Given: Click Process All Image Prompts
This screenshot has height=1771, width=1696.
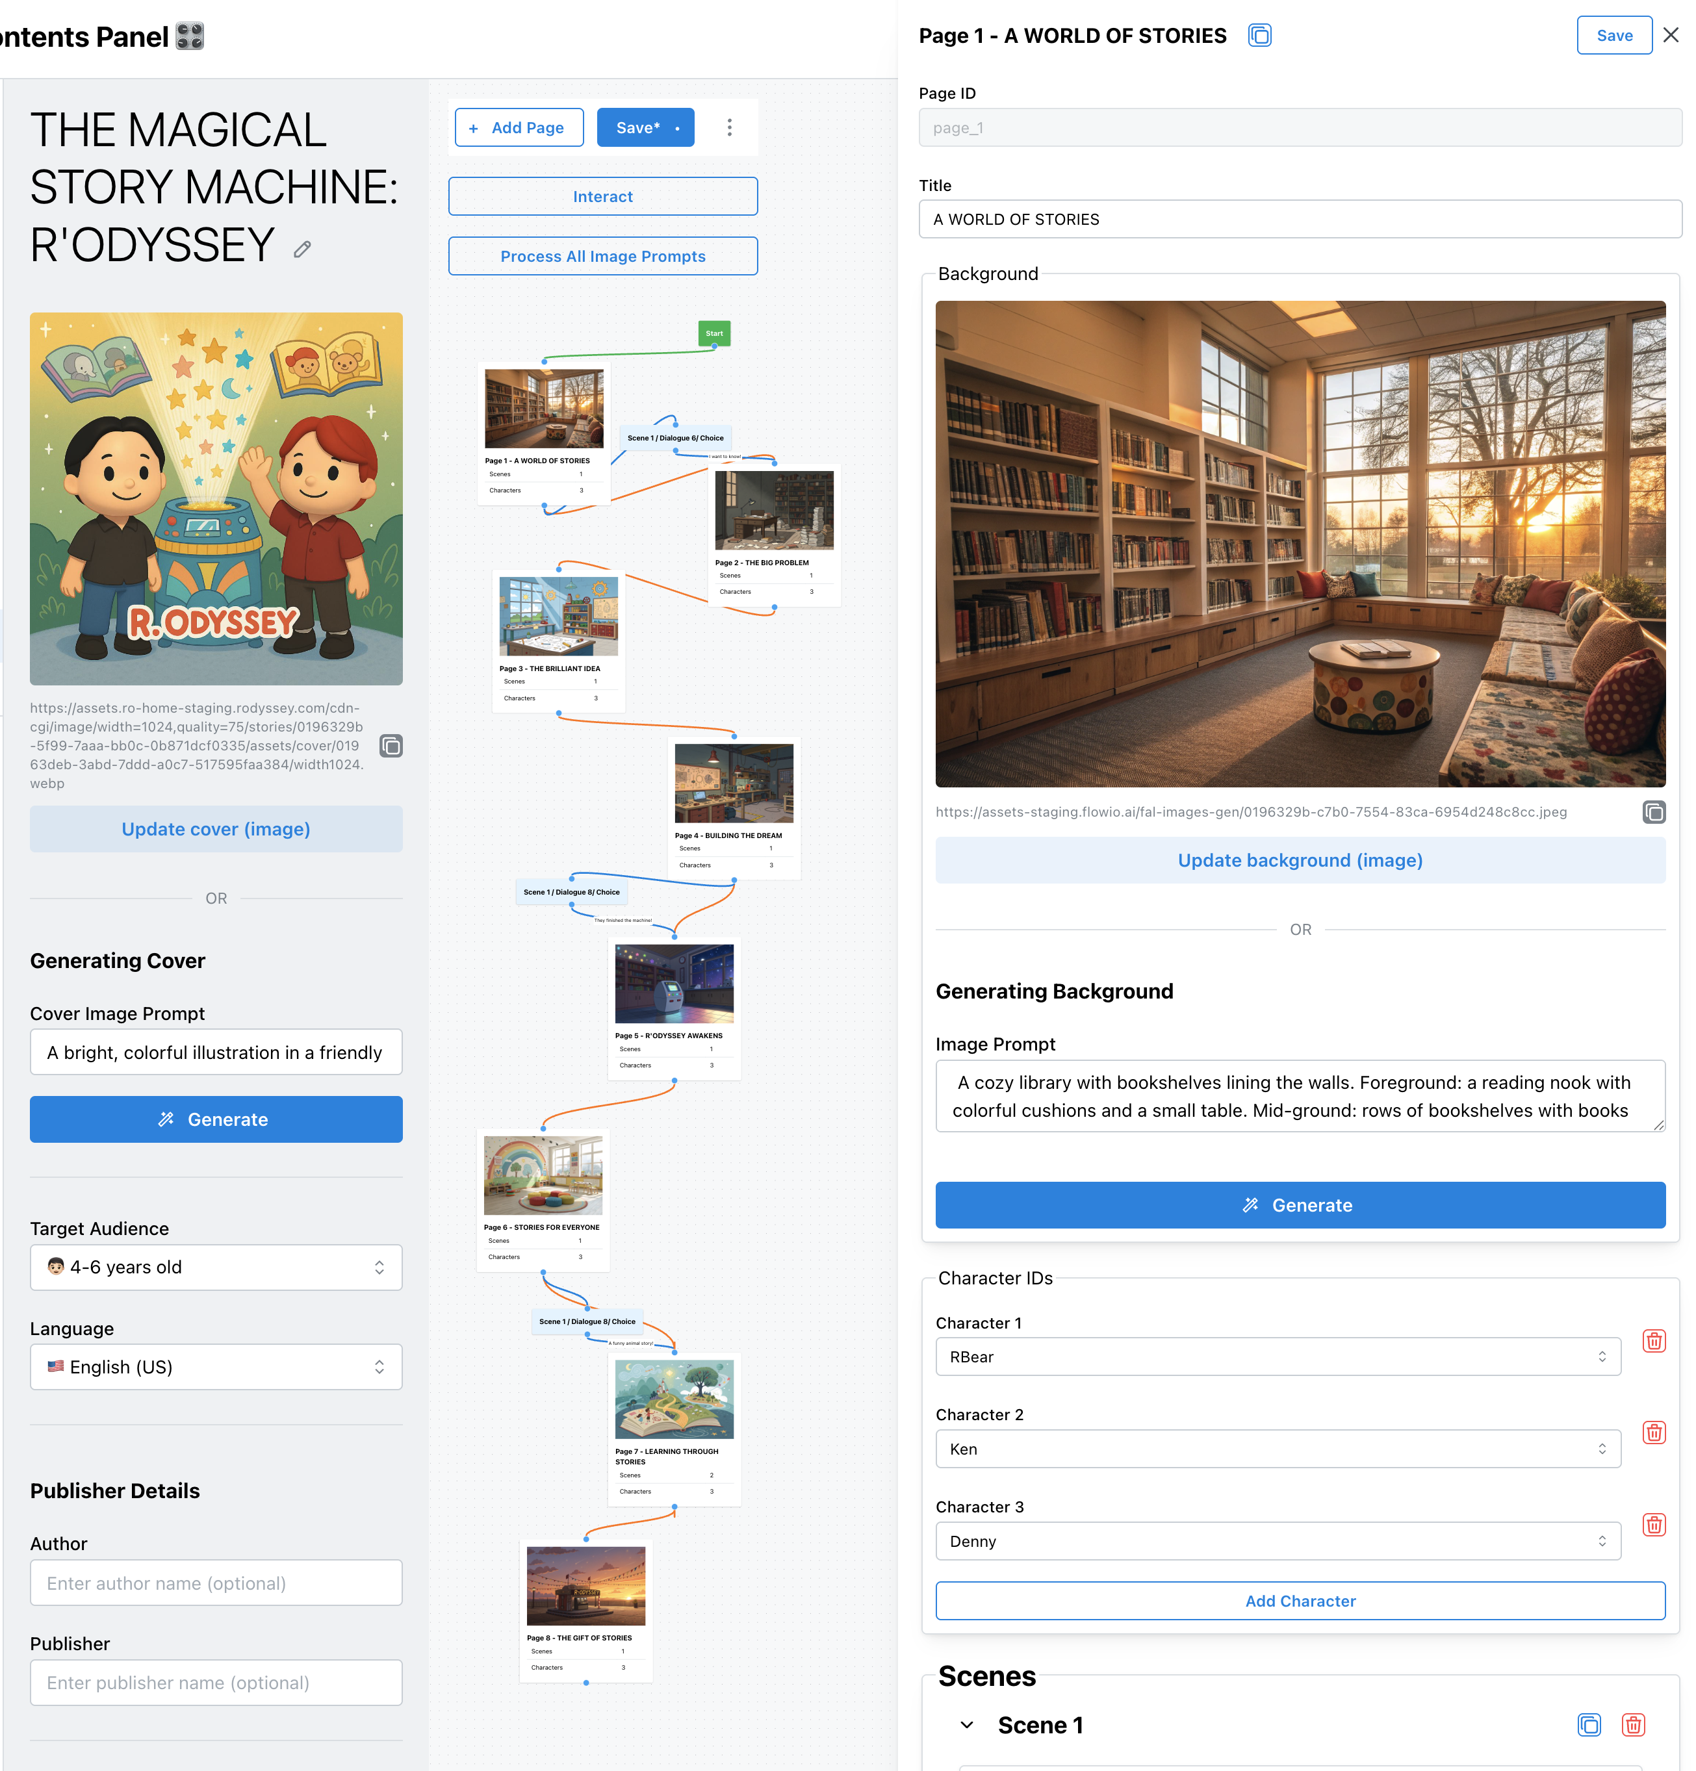Looking at the screenshot, I should tap(602, 256).
